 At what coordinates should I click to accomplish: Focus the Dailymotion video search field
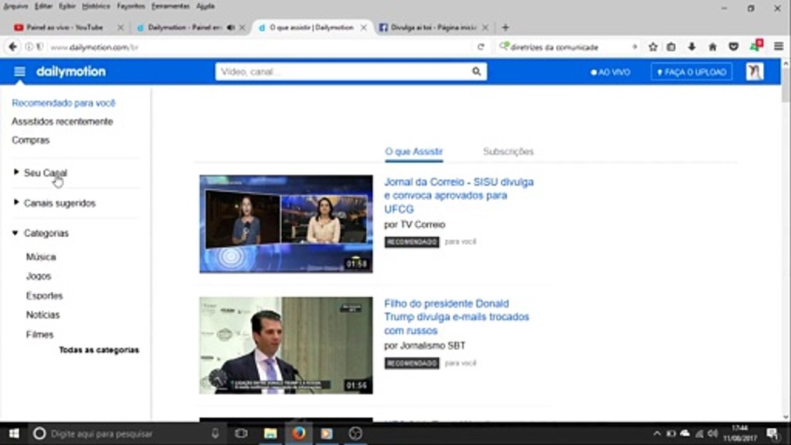(x=343, y=72)
